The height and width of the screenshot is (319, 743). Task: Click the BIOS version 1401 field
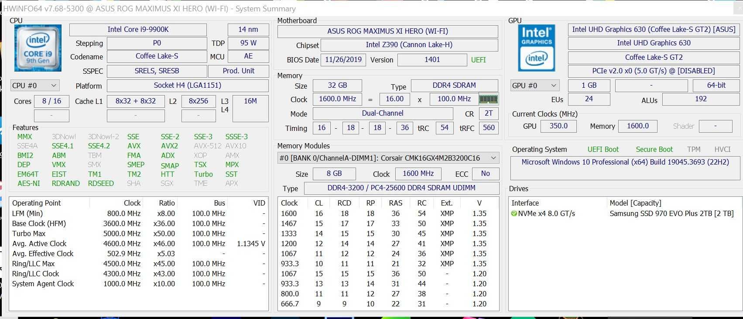tap(432, 60)
